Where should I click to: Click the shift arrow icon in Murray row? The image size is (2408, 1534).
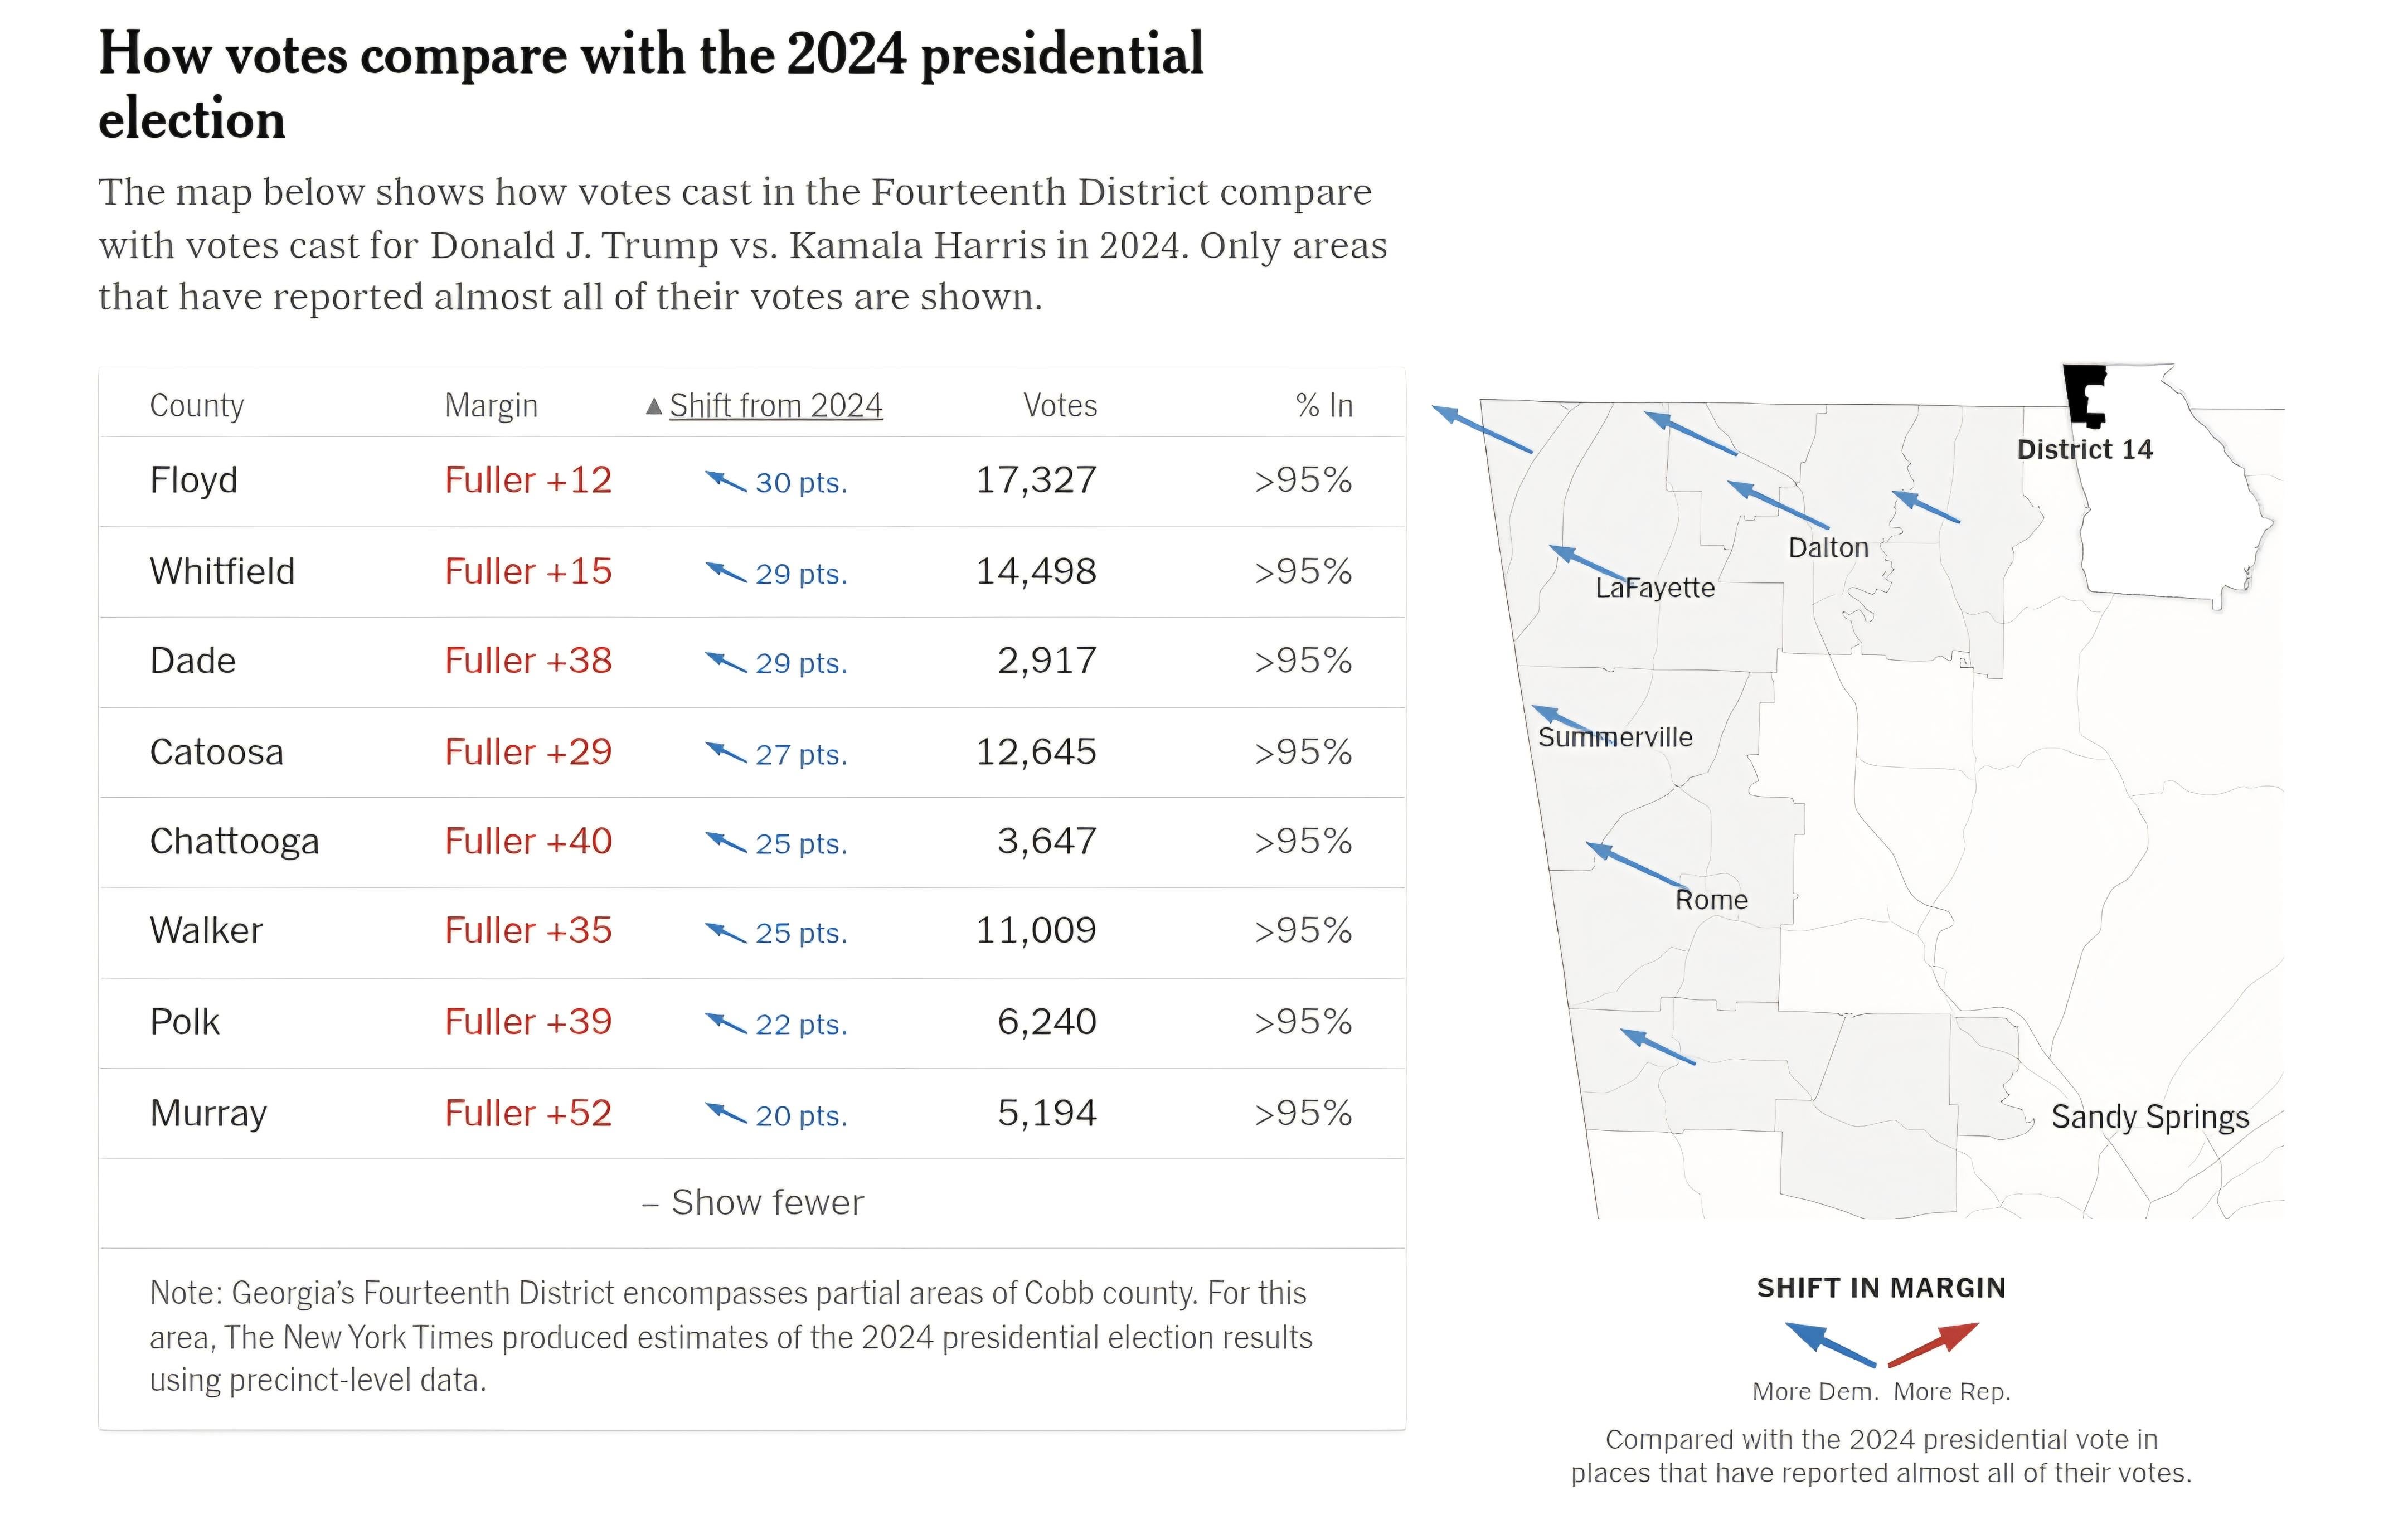726,1112
